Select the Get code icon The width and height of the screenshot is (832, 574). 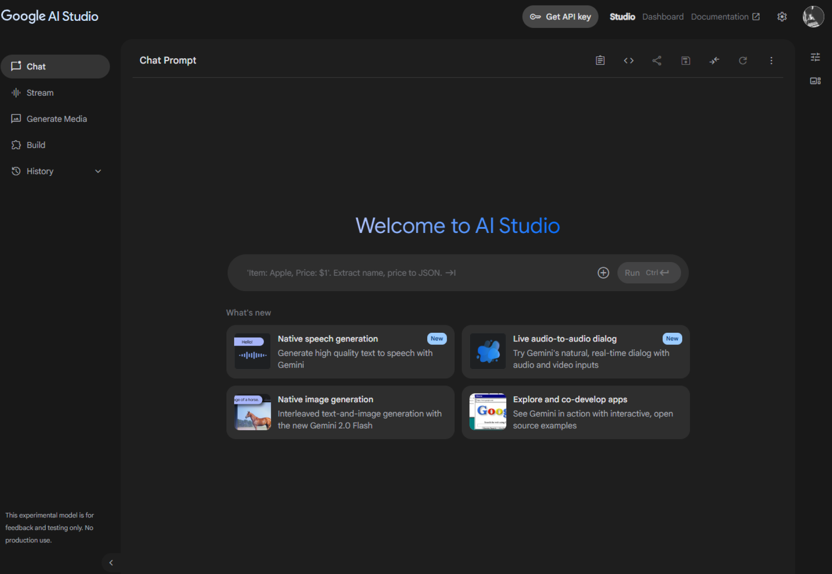click(x=629, y=60)
